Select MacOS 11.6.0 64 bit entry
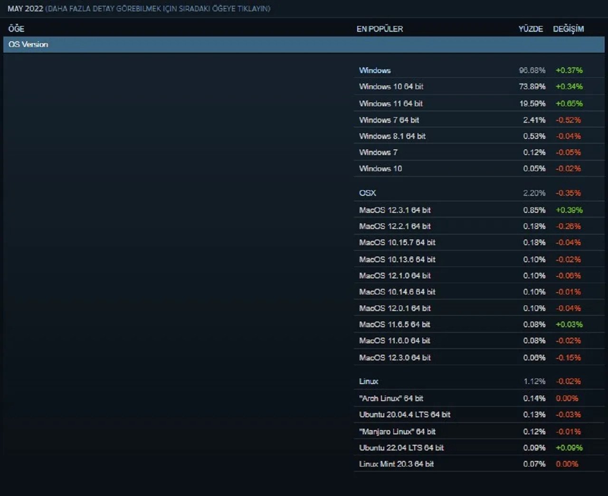 click(x=479, y=340)
